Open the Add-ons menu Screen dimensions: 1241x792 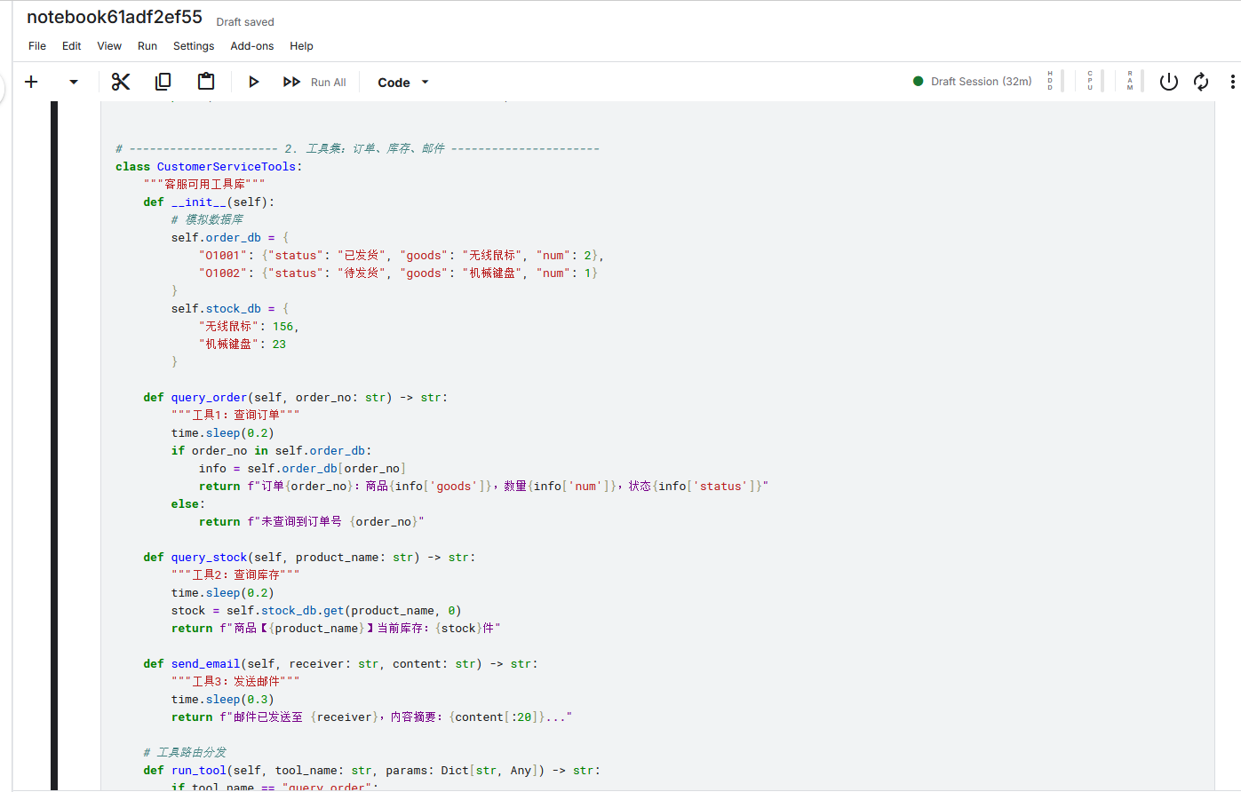pyautogui.click(x=252, y=46)
